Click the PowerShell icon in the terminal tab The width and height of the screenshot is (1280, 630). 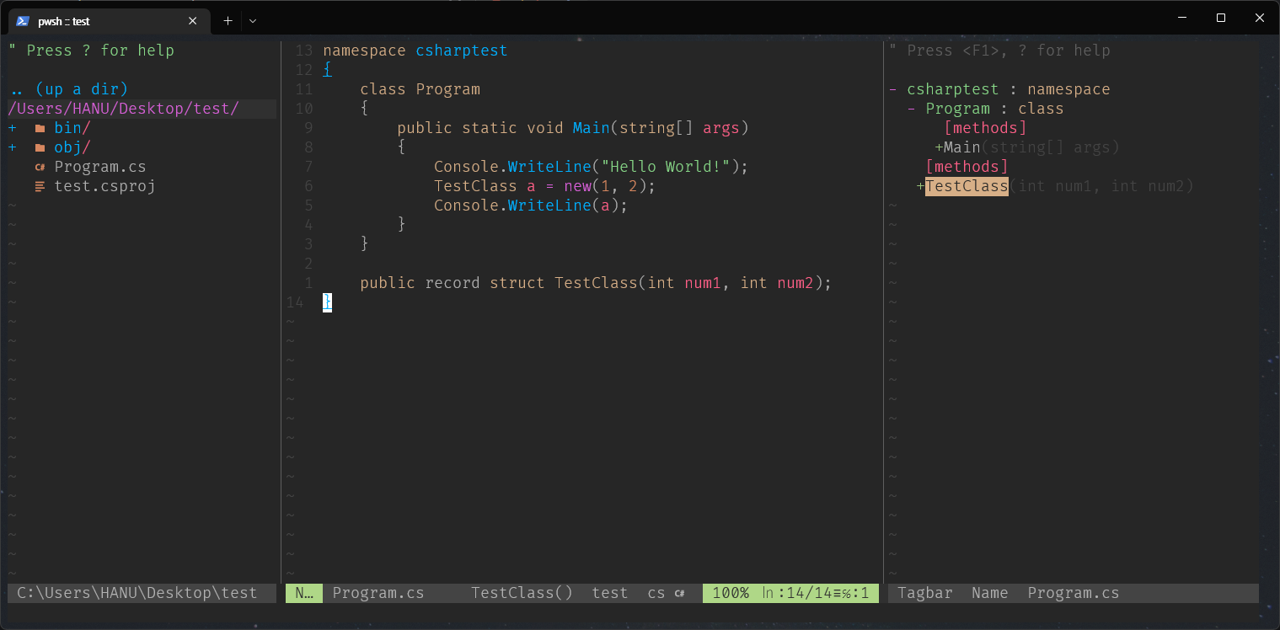[x=23, y=21]
